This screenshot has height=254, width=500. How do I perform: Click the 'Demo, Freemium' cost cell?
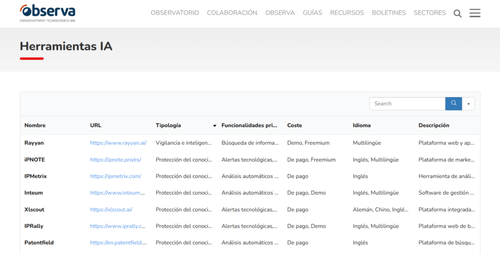(x=308, y=143)
